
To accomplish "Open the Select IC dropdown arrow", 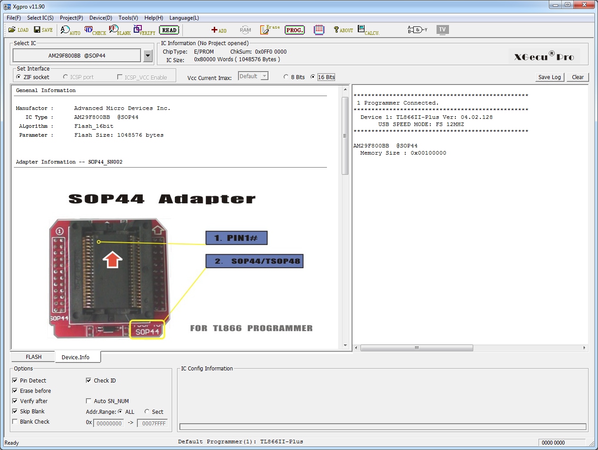I will point(148,56).
